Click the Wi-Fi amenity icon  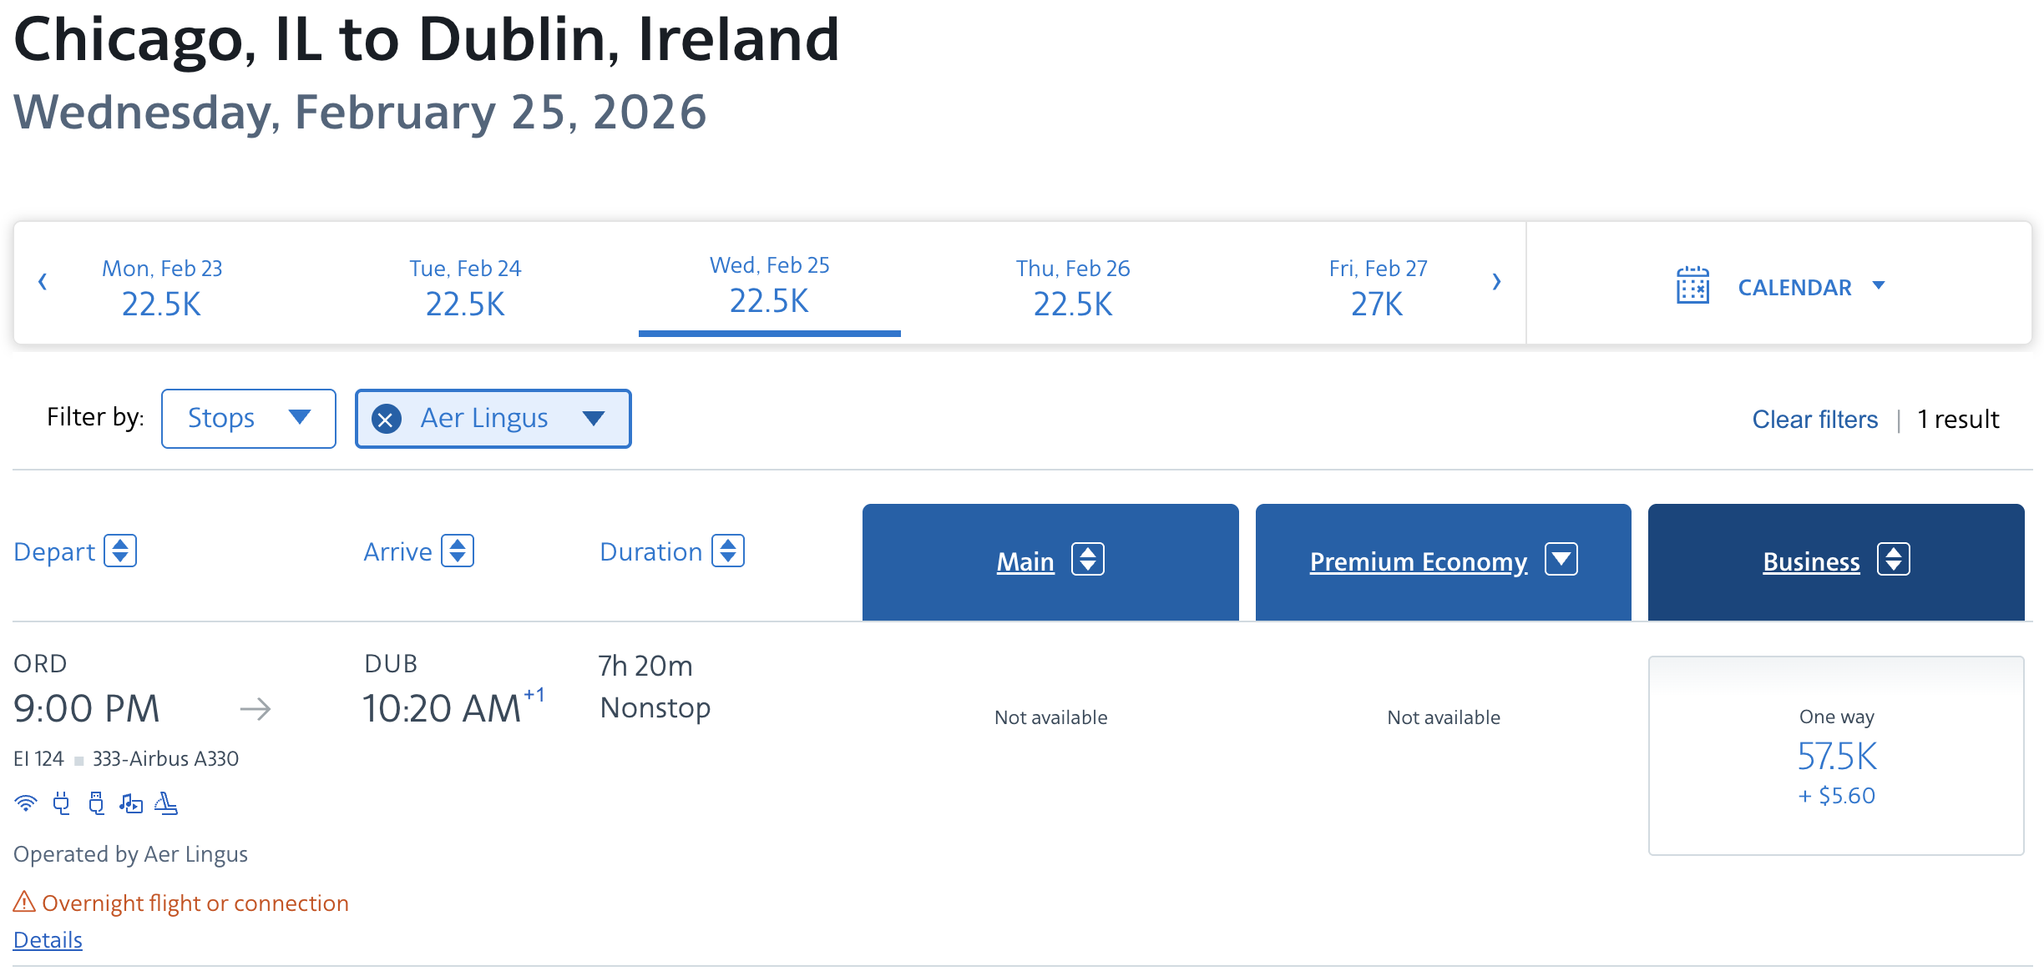[x=26, y=803]
